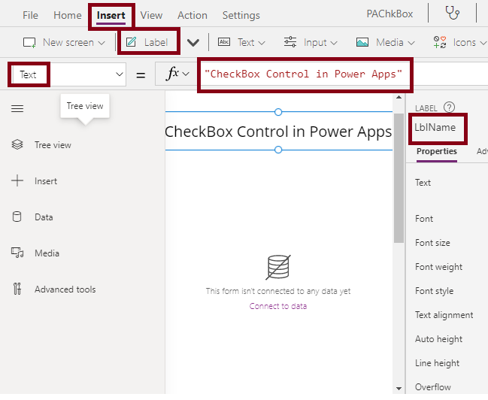Click the canvas vertical scrollbar thumb
The image size is (488, 400).
point(399,178)
